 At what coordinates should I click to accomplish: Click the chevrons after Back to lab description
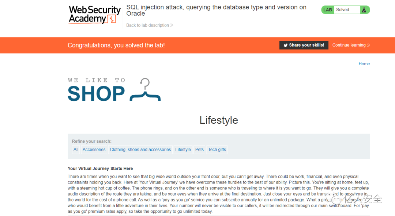[172, 25]
